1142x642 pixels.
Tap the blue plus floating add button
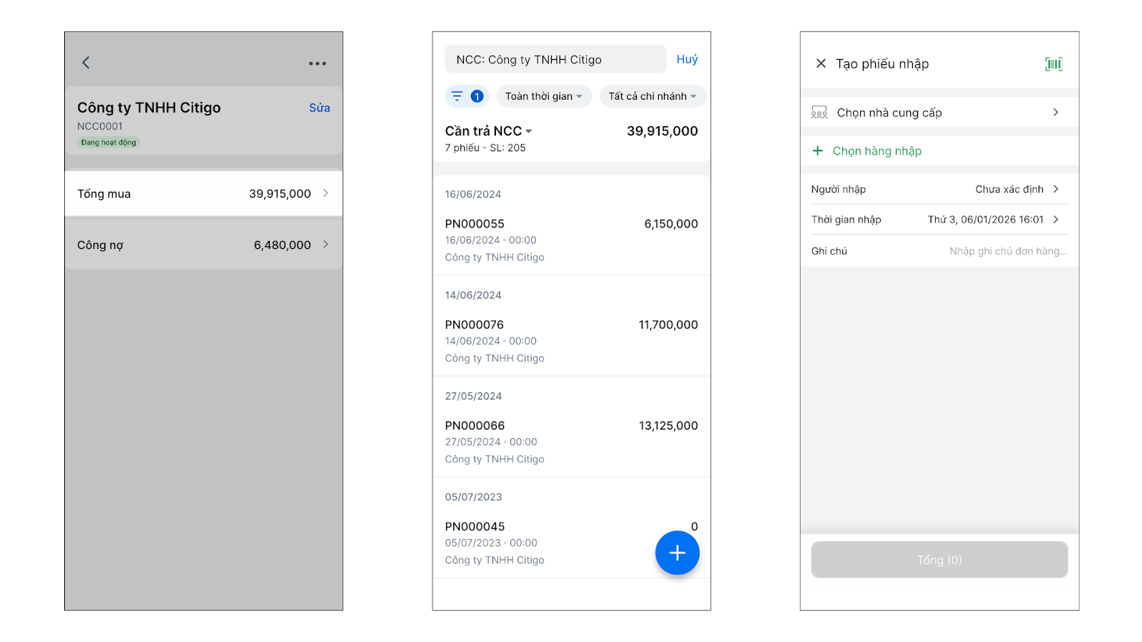(677, 553)
